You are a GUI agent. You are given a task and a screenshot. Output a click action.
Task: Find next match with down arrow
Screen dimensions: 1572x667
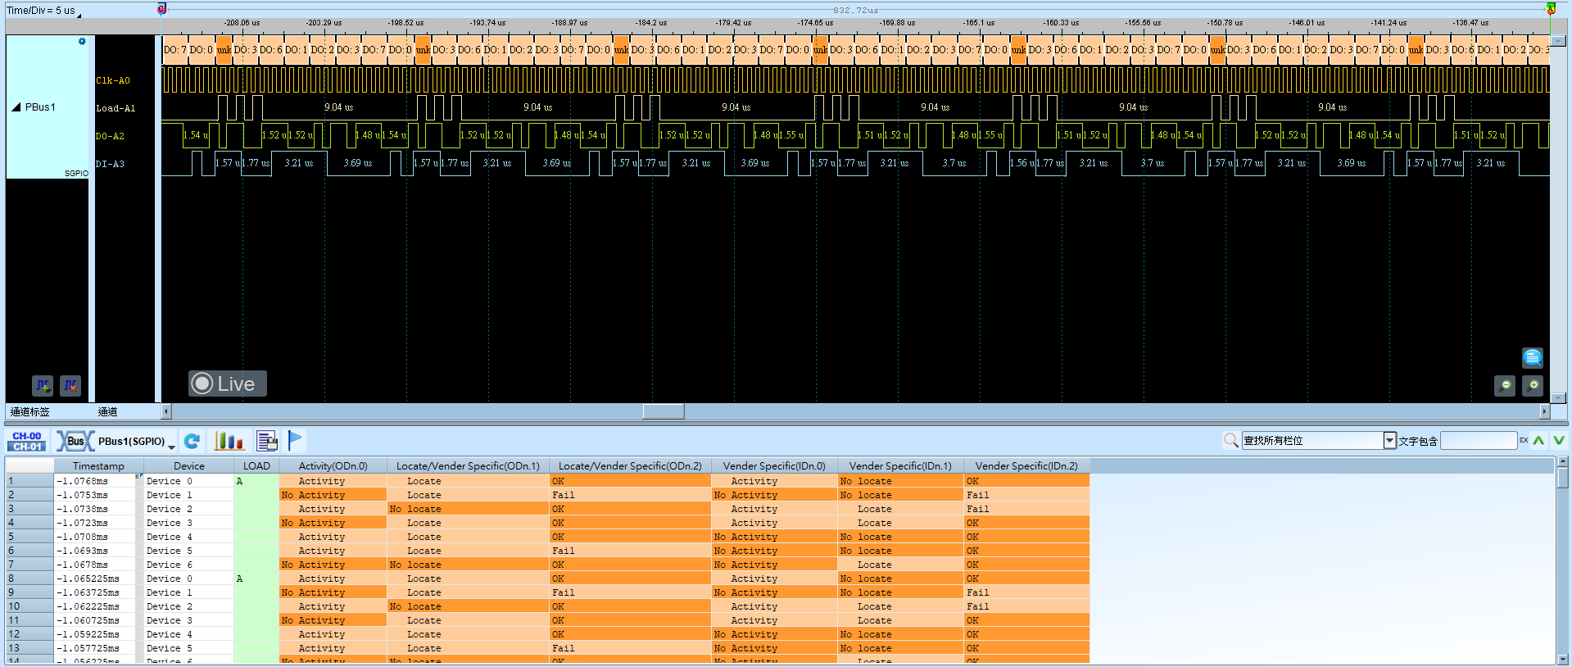[1559, 441]
